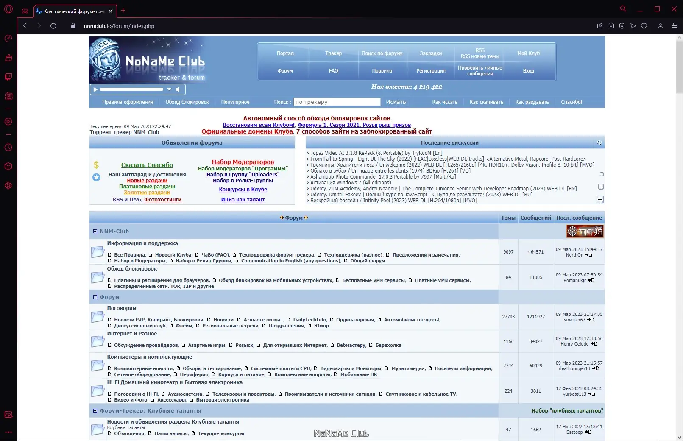This screenshot has height=441, width=683.
Task: Open Extensions cube icon in sidebar
Action: pyautogui.click(x=8, y=166)
